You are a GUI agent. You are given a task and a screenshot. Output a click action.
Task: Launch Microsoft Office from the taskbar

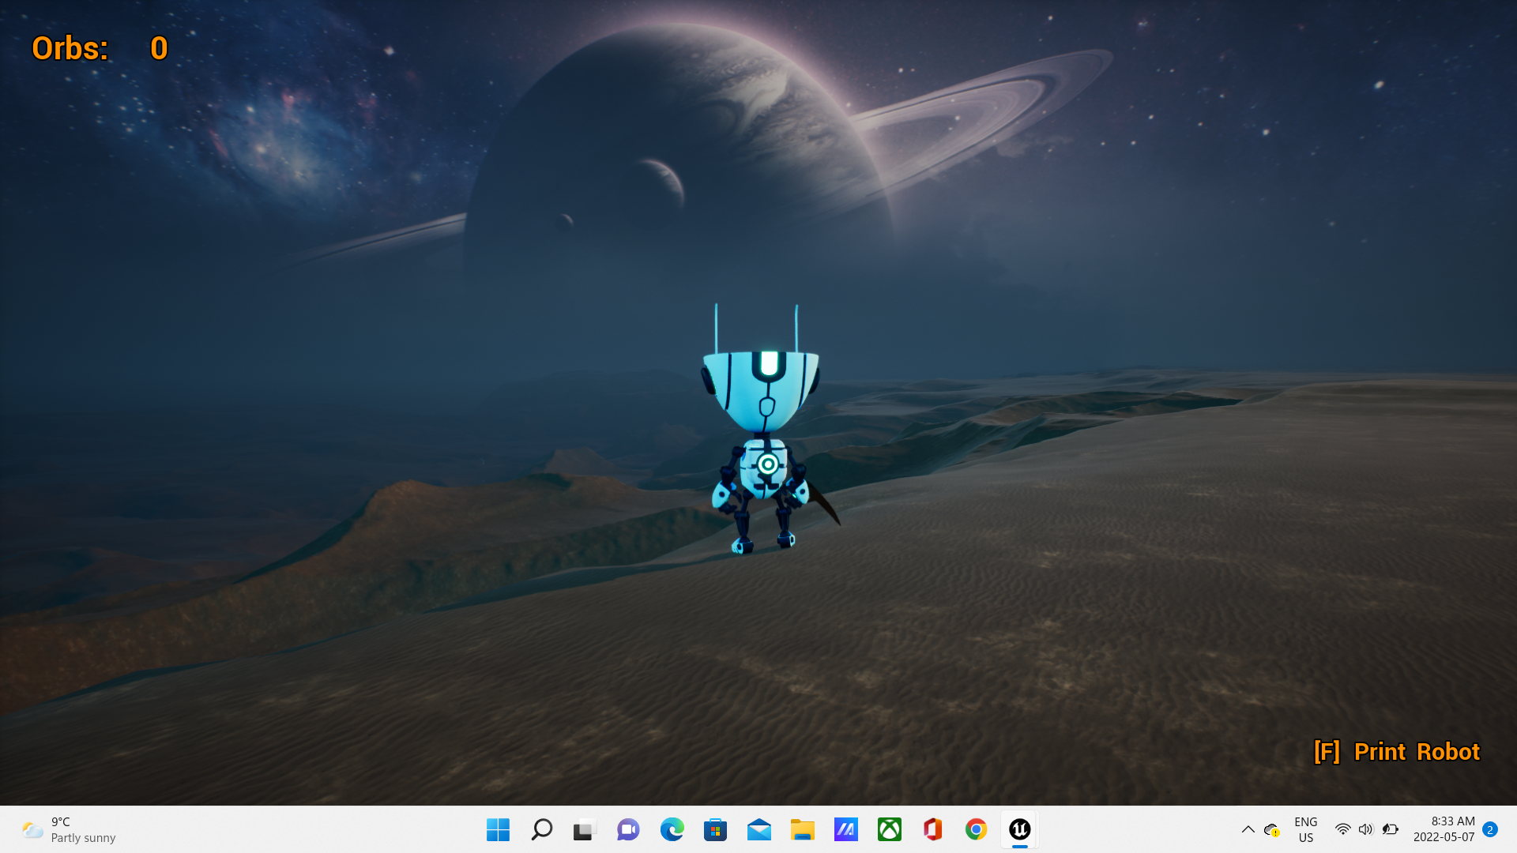coord(932,829)
